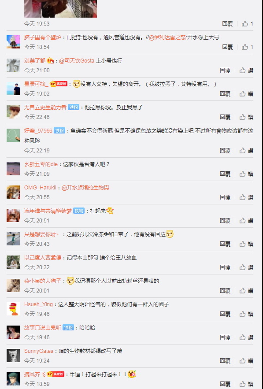This screenshot has width=263, height=389.
Task: Open 脑子里有个壁炉's avatar
Action: 13,42
